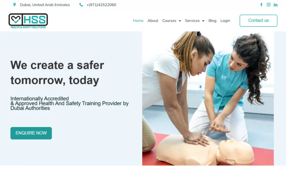Open the Login page
The height and width of the screenshot is (172, 286).
coord(225,21)
